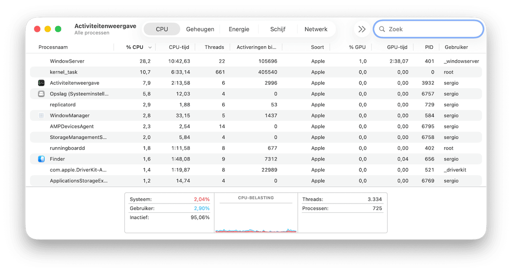Expand toolbar overflow with double chevron
The width and height of the screenshot is (512, 273).
click(362, 29)
